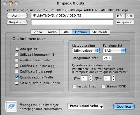This screenshot has height=115, width=140.
Task: Switch to the Video tab
Action: (x=38, y=32)
